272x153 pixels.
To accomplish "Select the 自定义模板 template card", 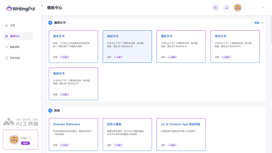I will point(127,134).
